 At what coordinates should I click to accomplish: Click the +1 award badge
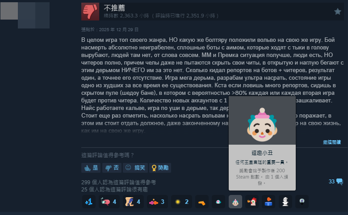coord(89,202)
